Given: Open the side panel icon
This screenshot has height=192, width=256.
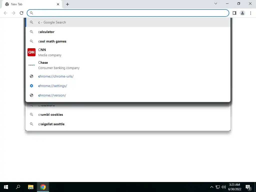Looking at the screenshot, I should tap(234, 13).
